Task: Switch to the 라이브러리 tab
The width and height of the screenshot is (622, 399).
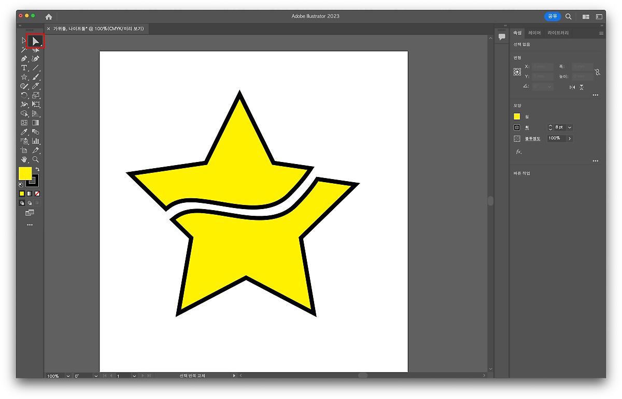Action: [x=558, y=33]
